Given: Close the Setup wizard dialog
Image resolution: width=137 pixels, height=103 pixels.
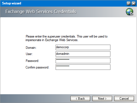Looking at the screenshot, I should [133, 4].
